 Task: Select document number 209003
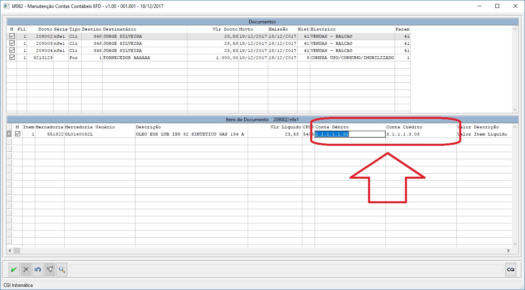pyautogui.click(x=44, y=44)
